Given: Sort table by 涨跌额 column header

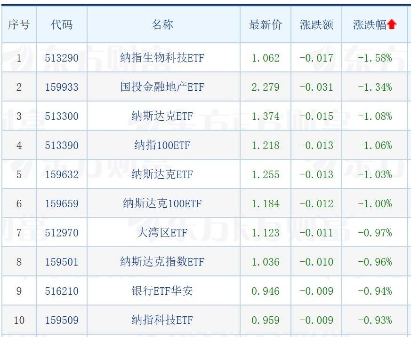Looking at the screenshot, I should click(x=316, y=25).
